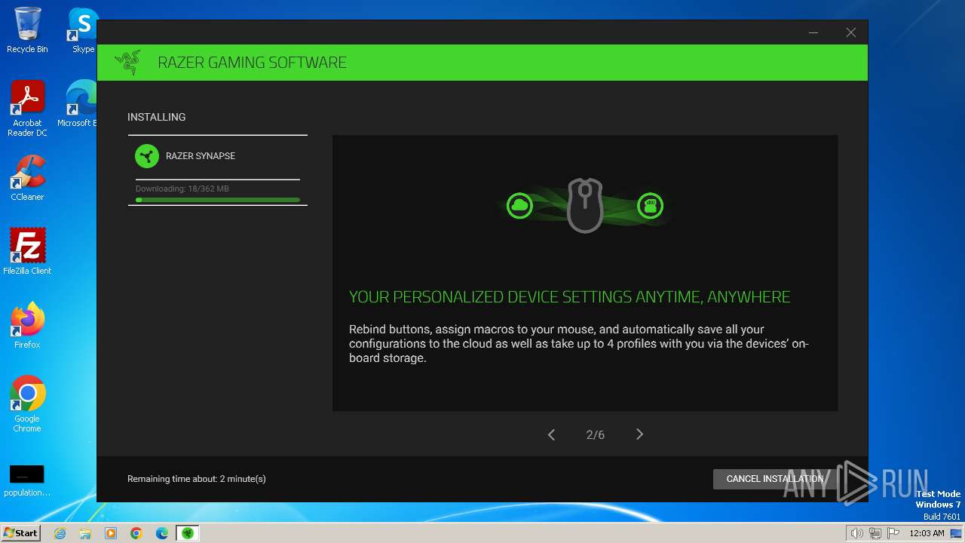This screenshot has height=543, width=965.
Task: Click the Razer Synapse green circle icon
Action: tap(147, 156)
